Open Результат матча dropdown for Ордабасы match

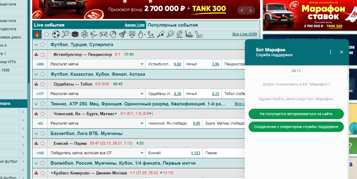pos(97,94)
